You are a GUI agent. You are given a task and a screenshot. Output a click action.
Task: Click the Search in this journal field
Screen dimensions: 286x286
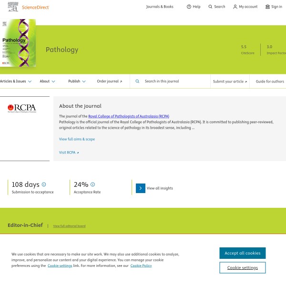click(174, 82)
